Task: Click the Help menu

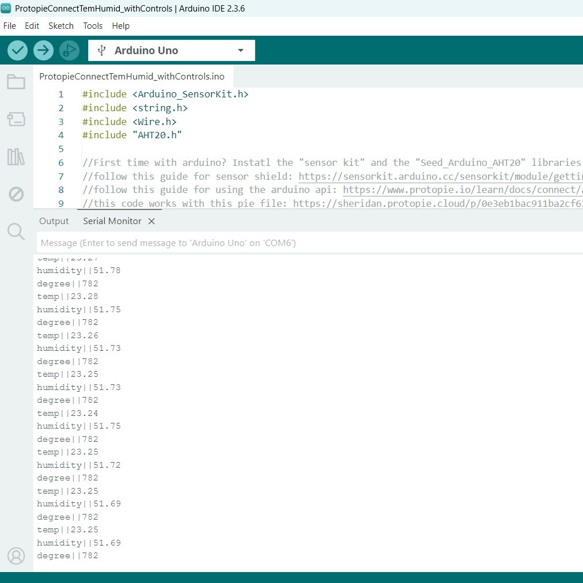Action: 120,25
